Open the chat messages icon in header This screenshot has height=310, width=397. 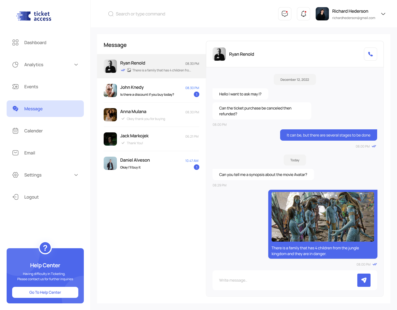285,14
